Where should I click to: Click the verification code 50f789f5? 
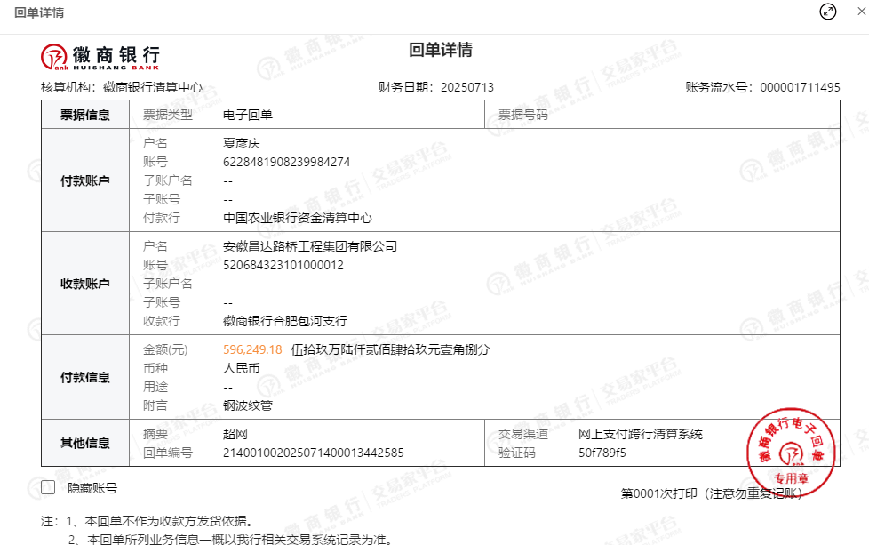(x=602, y=453)
